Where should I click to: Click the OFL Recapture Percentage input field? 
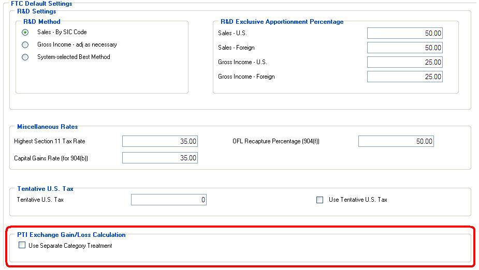396,141
